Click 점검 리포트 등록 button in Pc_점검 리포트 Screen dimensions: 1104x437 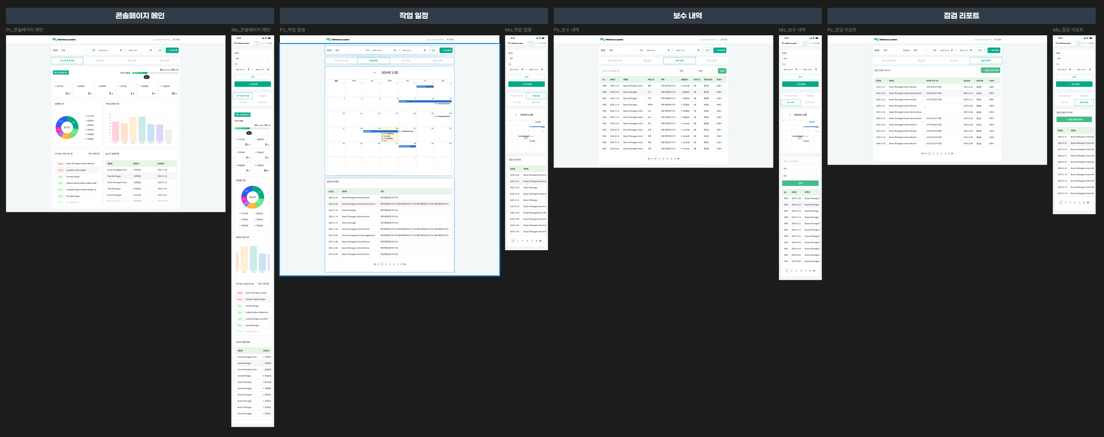(990, 70)
